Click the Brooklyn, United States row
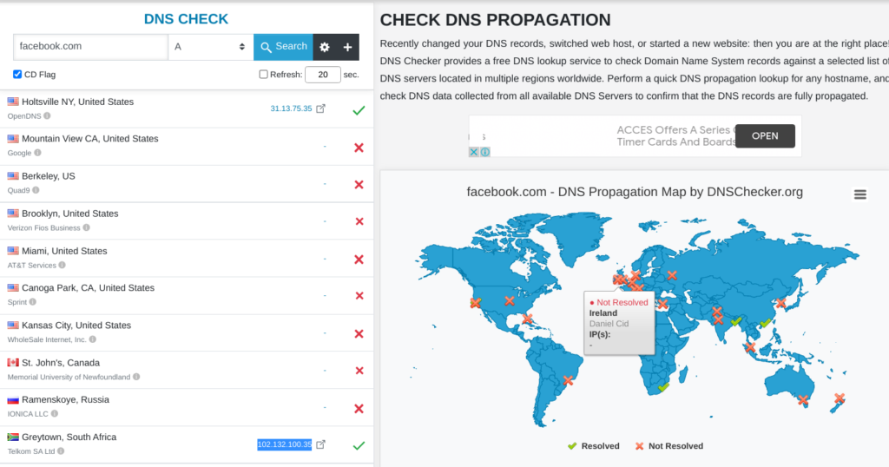 [187, 221]
